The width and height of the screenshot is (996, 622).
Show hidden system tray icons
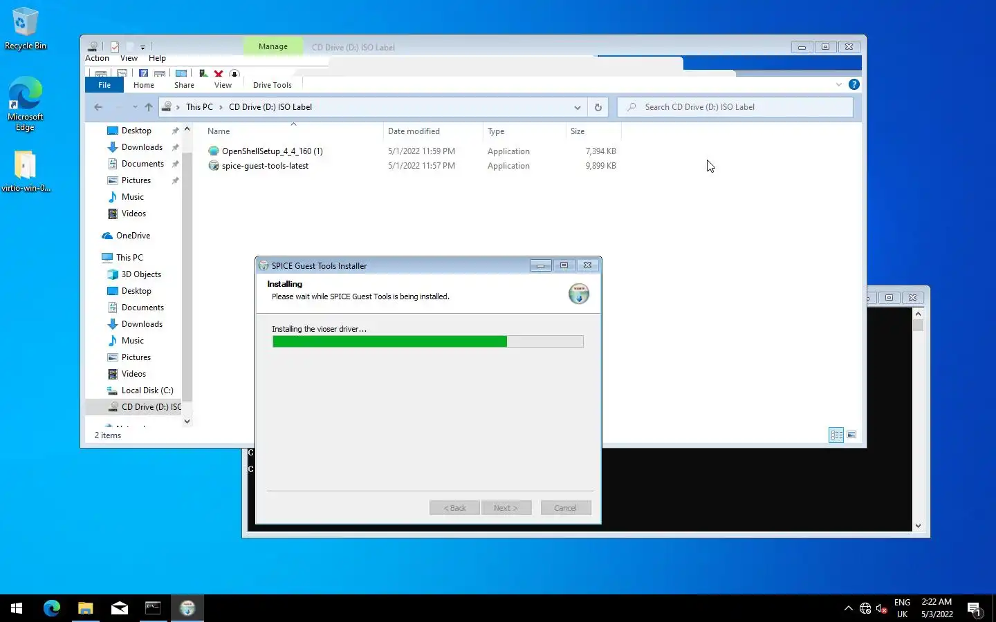(849, 608)
